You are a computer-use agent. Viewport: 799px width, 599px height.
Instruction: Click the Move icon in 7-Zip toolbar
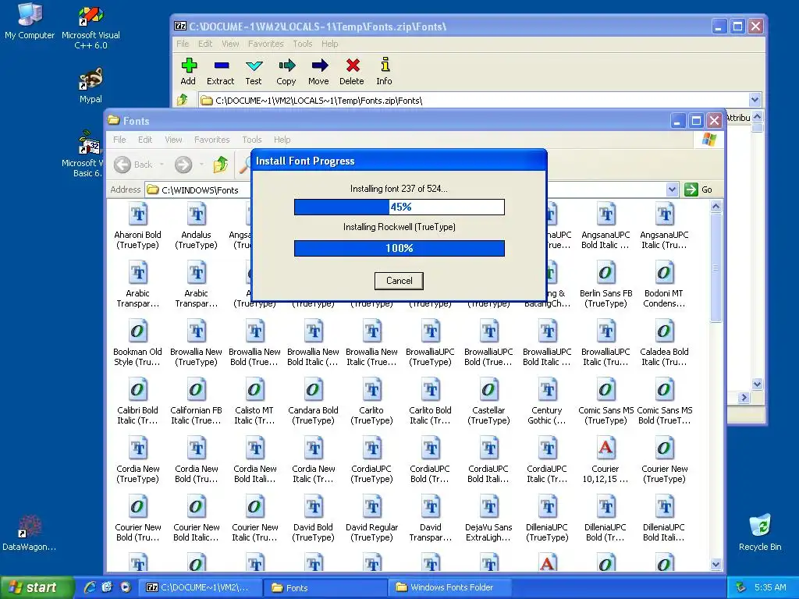tap(319, 66)
